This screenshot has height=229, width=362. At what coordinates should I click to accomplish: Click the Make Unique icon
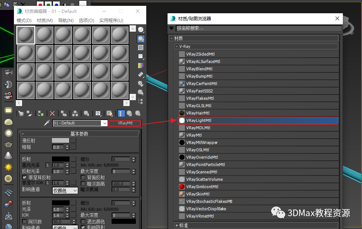point(75,113)
